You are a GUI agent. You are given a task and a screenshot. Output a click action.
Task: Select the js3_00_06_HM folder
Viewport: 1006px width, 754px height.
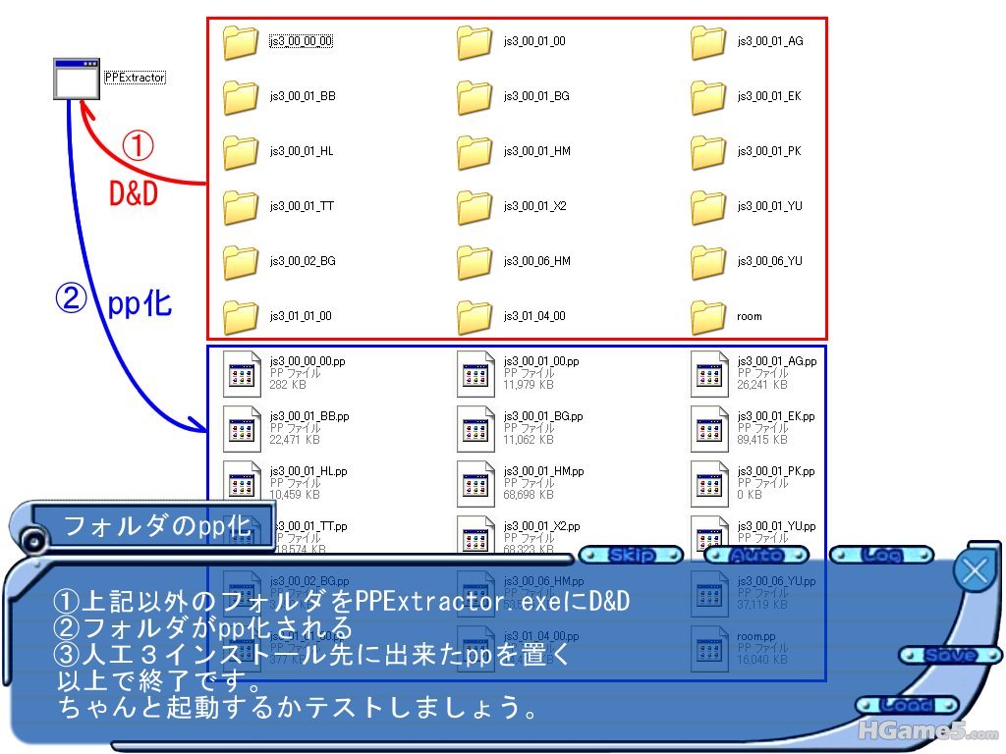pos(475,262)
